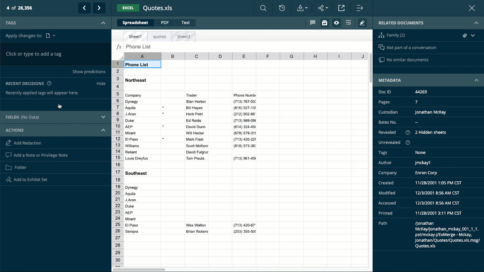Click the formula bar showing Phone List
Image resolution: width=484 pixels, height=272 pixels.
(x=248, y=47)
